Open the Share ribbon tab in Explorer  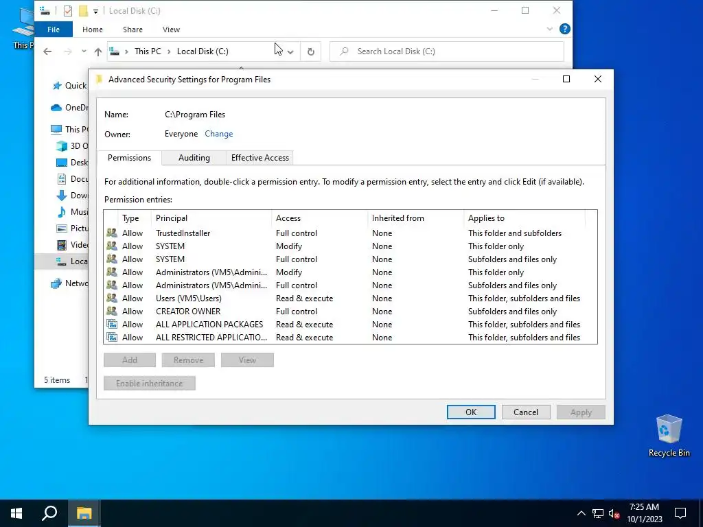click(132, 30)
